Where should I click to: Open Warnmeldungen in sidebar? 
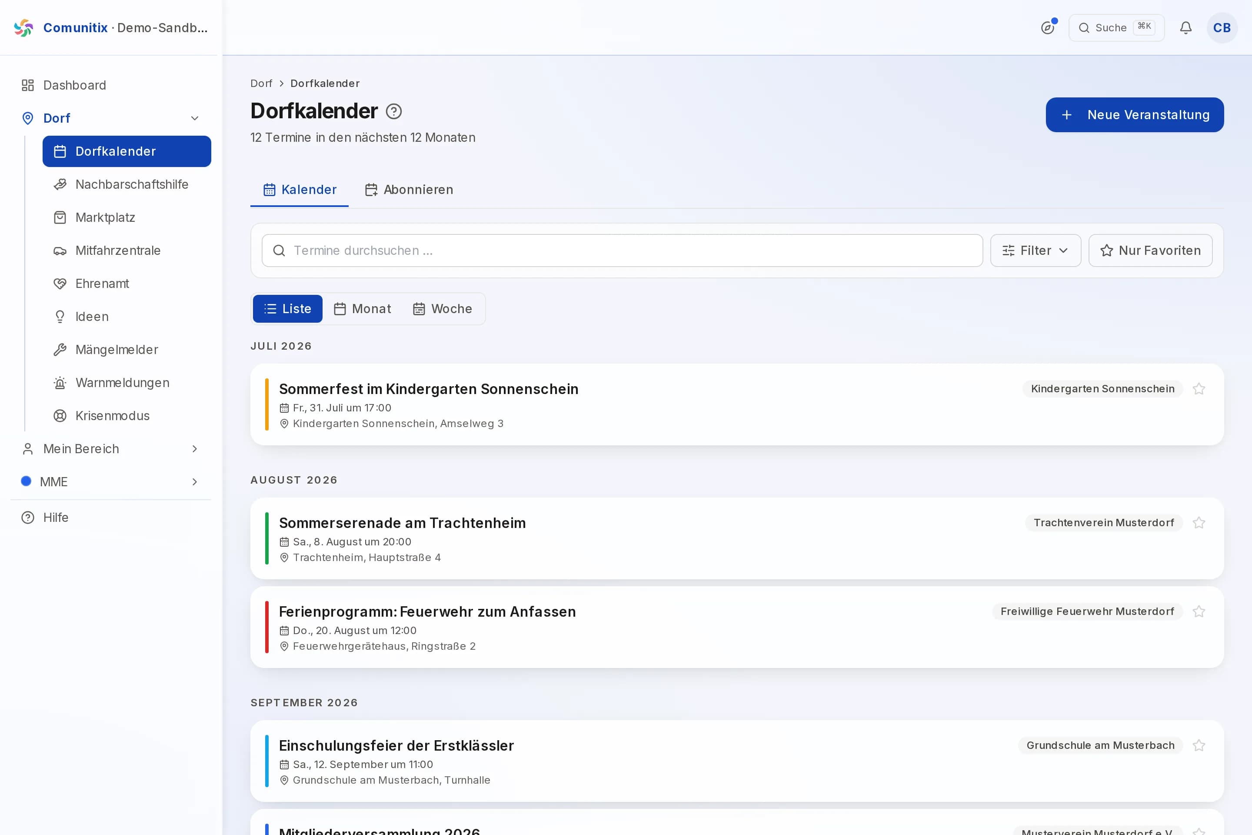click(x=127, y=382)
